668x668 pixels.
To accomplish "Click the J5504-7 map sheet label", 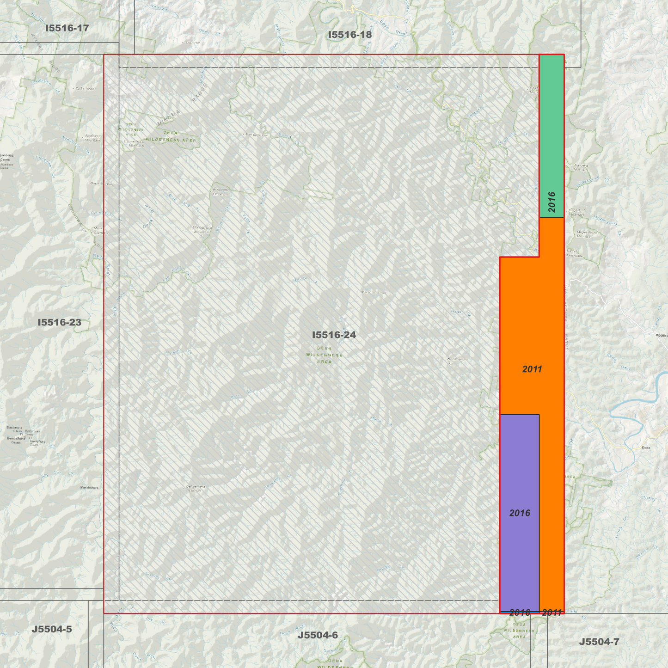I will 599,642.
